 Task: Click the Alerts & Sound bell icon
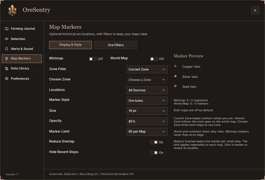click(x=7, y=49)
